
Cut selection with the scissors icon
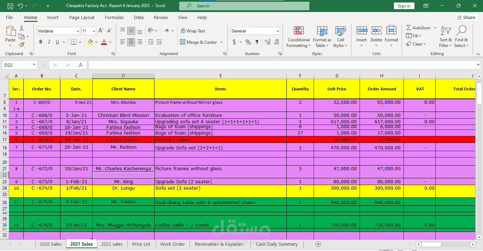22,28
